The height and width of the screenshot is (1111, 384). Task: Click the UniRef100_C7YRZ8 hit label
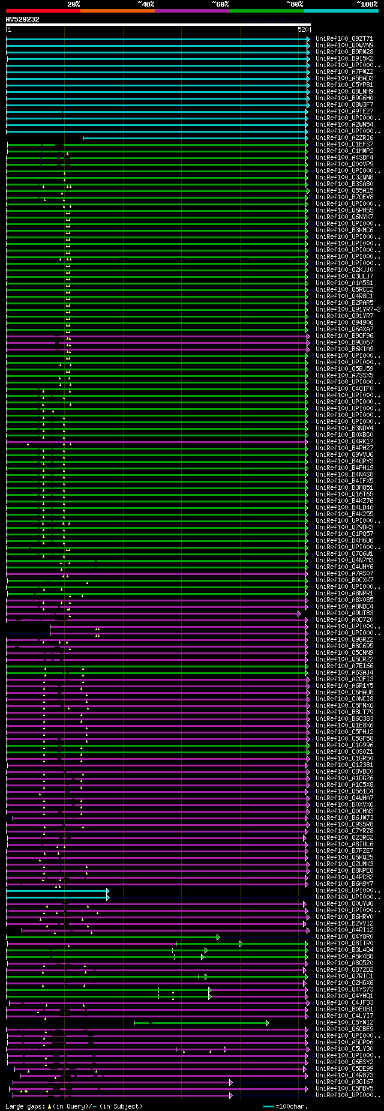click(344, 831)
